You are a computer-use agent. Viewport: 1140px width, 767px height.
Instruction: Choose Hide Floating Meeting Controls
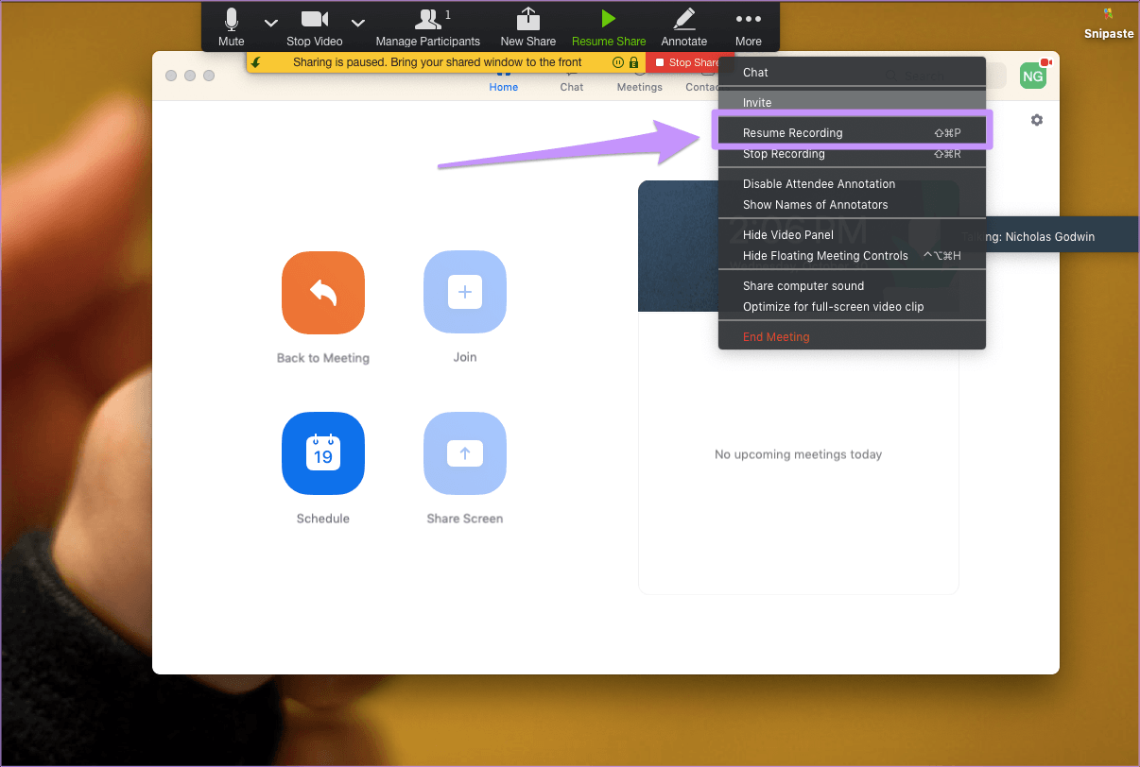pos(852,256)
